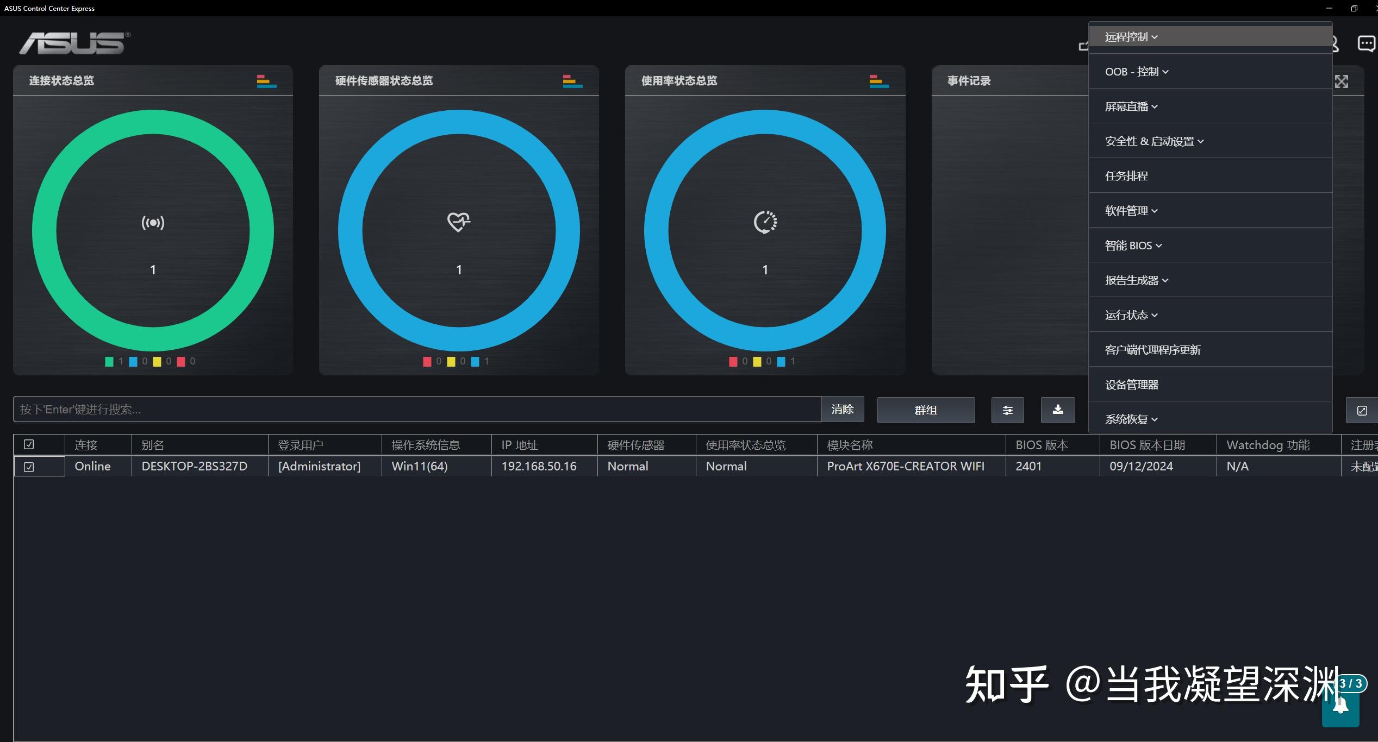Expand the 系统恢复 dropdown

(1131, 419)
